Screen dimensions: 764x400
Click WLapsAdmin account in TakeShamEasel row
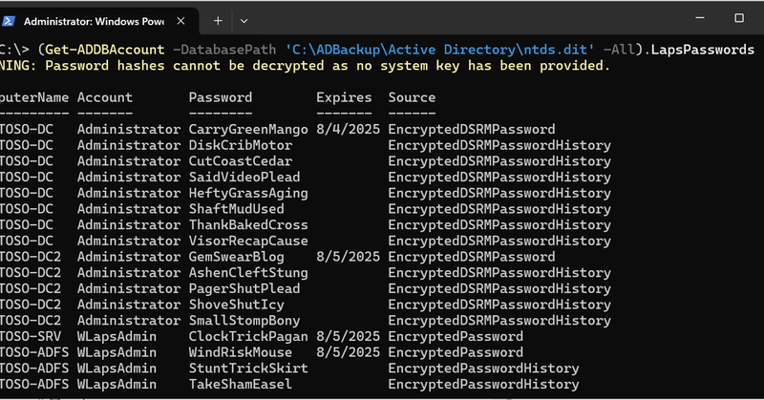click(x=117, y=385)
